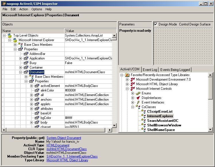Open the Action menu

24,9
